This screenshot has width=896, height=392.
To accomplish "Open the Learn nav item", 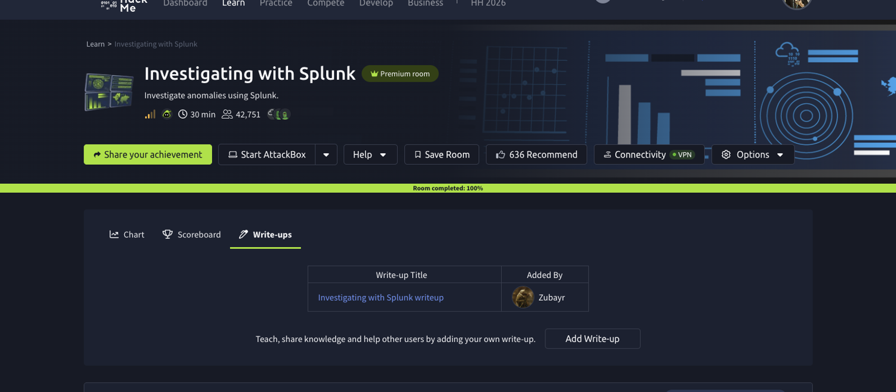I will pyautogui.click(x=234, y=4).
